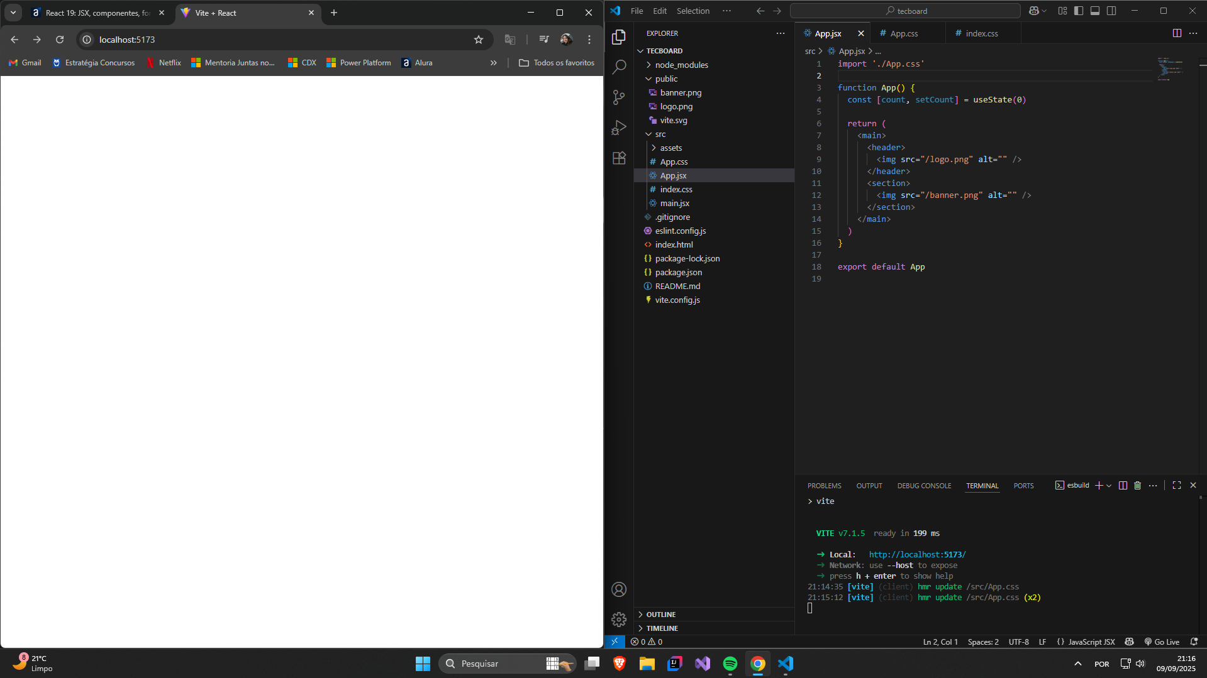The width and height of the screenshot is (1207, 678).
Task: Add a new terminal with plus icon
Action: (x=1099, y=485)
